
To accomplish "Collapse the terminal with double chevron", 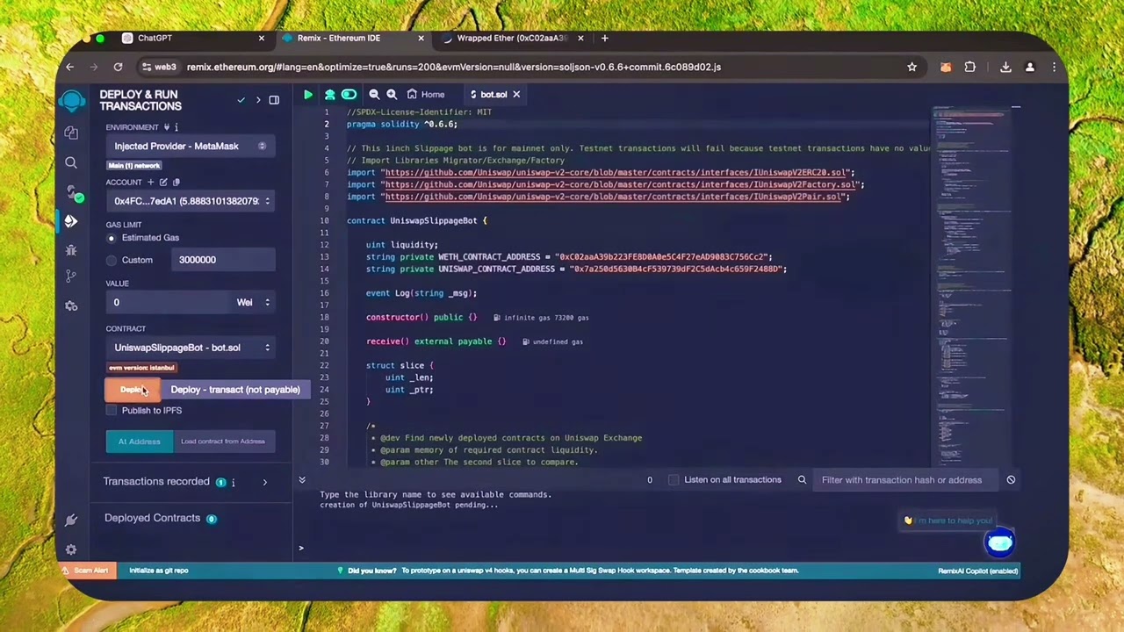I will pyautogui.click(x=302, y=480).
